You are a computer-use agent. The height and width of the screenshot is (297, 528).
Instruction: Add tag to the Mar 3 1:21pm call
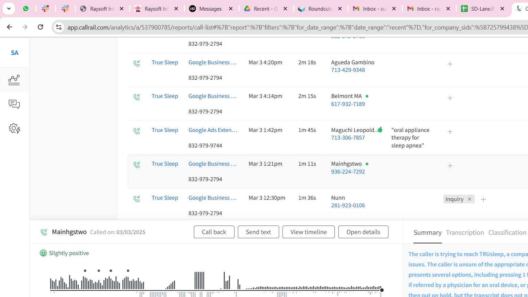pos(450,166)
